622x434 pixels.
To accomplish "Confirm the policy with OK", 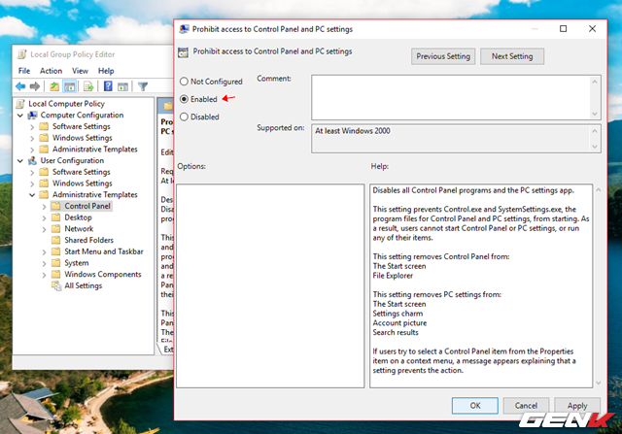I will click(475, 406).
